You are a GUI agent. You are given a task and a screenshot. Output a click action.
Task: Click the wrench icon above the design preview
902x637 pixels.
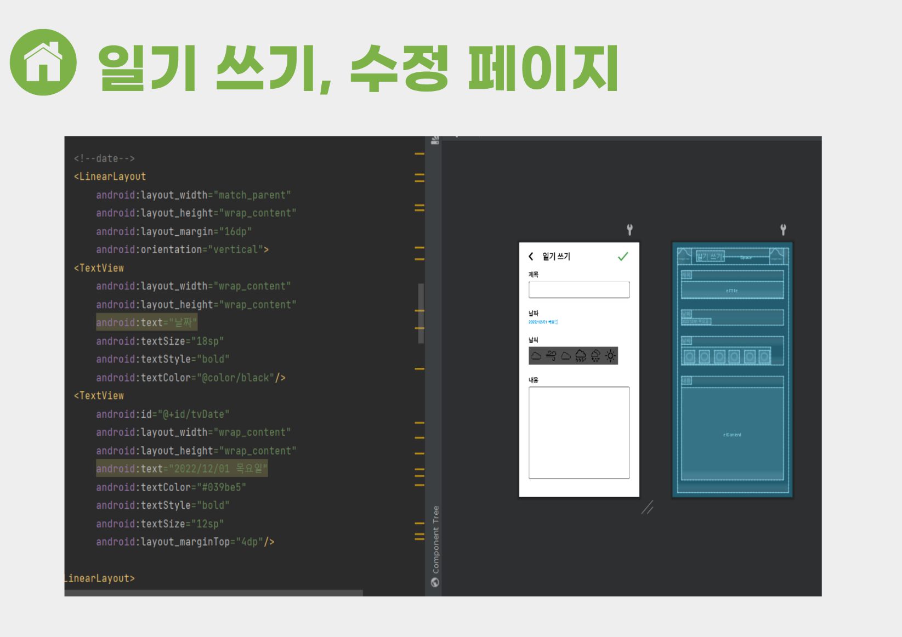pyautogui.click(x=629, y=229)
